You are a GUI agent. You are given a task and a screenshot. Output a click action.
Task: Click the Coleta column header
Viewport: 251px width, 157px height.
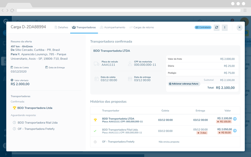(165, 111)
